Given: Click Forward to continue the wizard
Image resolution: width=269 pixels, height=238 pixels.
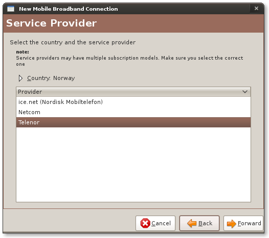Looking at the screenshot, I should click(x=243, y=223).
